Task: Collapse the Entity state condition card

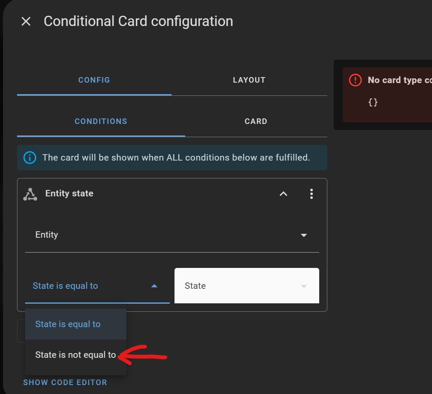Action: pos(283,194)
